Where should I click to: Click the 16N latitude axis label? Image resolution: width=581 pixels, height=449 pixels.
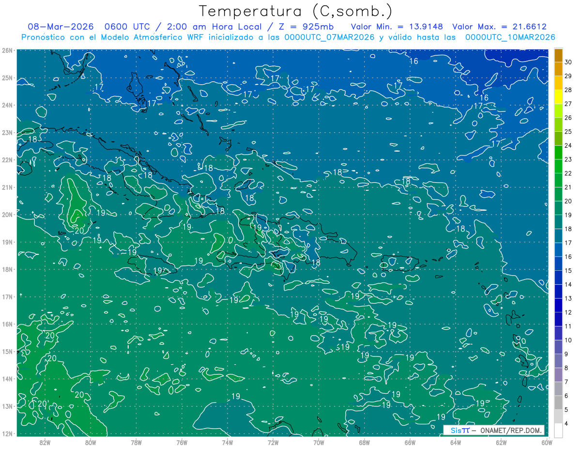click(7, 324)
